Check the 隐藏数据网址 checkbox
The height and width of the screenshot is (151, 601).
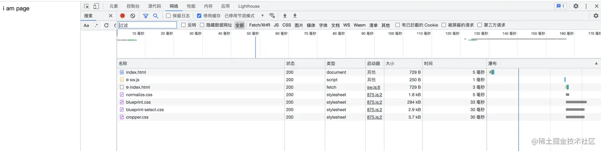click(x=202, y=25)
